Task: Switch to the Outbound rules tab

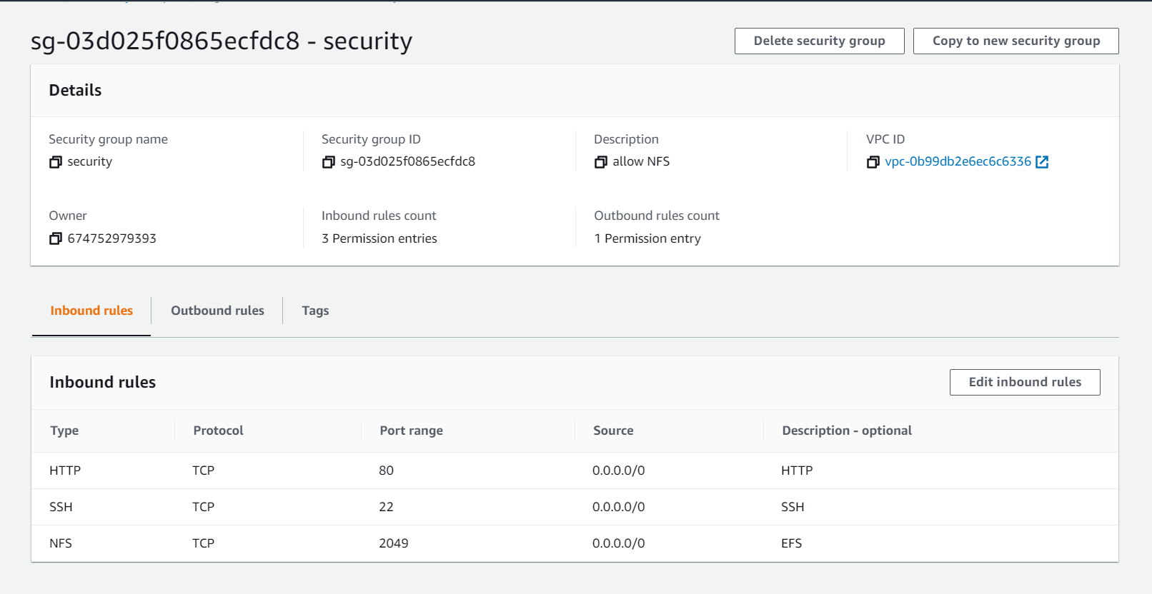Action: [217, 311]
